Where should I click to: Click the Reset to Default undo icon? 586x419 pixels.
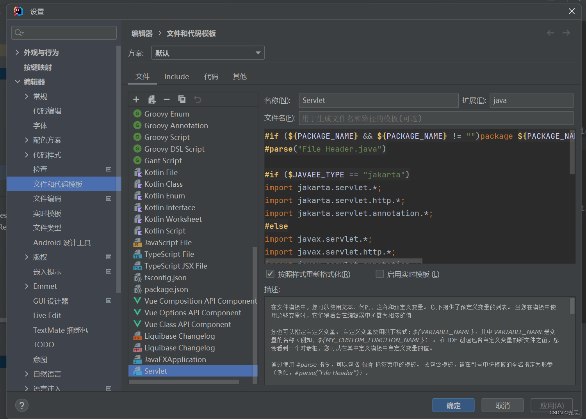(x=198, y=100)
